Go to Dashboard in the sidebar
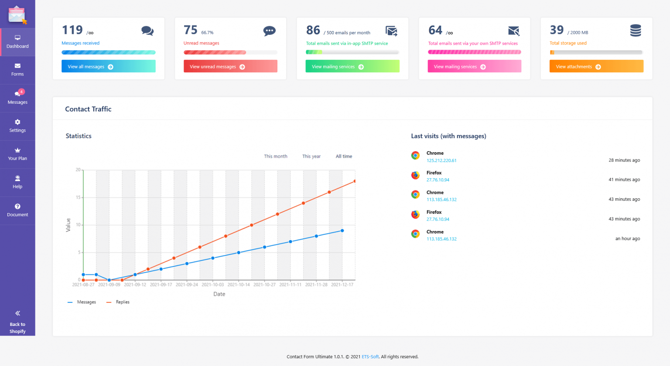Viewport: 670px width, 366px height. click(17, 42)
